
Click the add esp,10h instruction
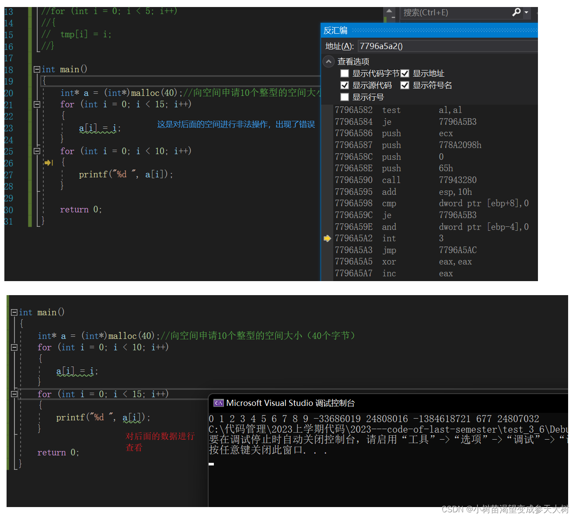click(403, 192)
